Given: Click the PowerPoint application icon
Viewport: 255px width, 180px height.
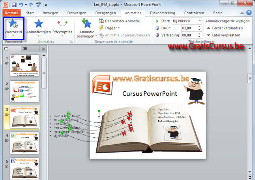Looking at the screenshot, I should pyautogui.click(x=6, y=5).
